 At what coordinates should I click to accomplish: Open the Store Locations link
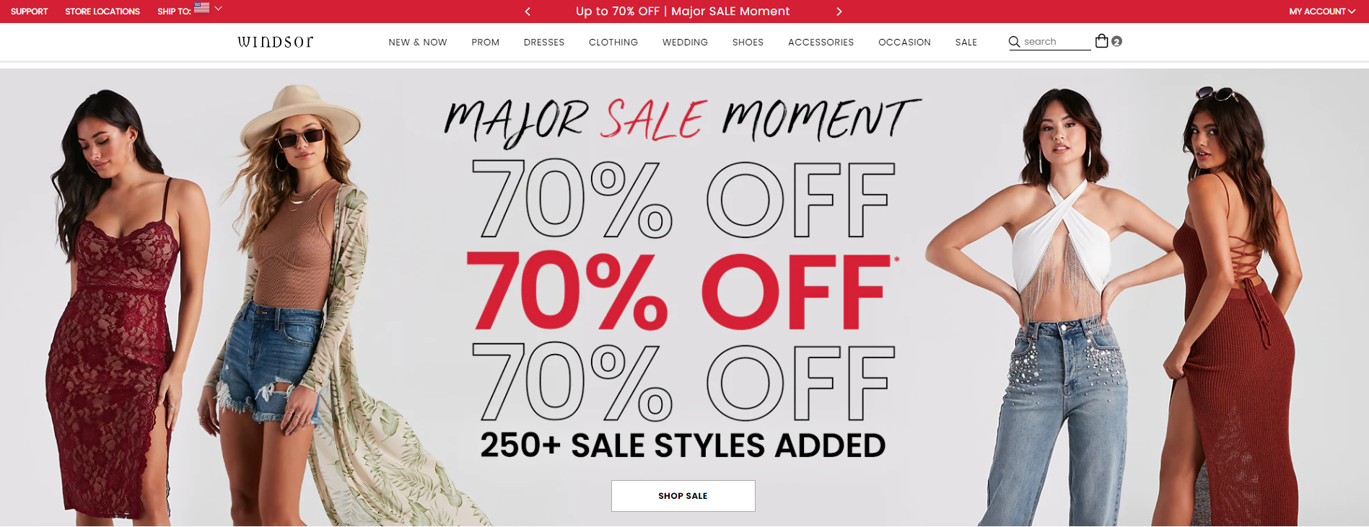[x=102, y=12]
